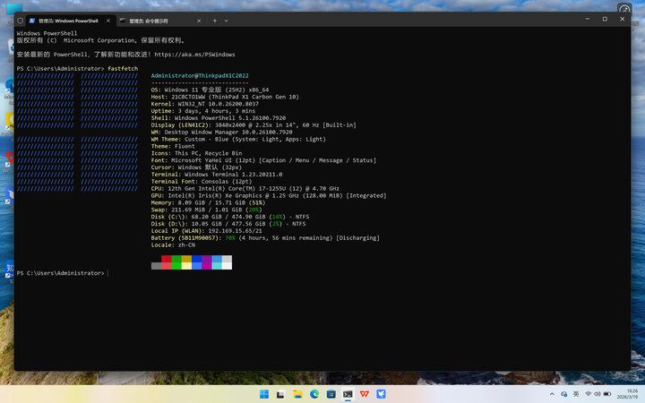The height and width of the screenshot is (403, 645).
Task: Click the Font: Microsoft YaHei UI line
Action: tap(263, 160)
